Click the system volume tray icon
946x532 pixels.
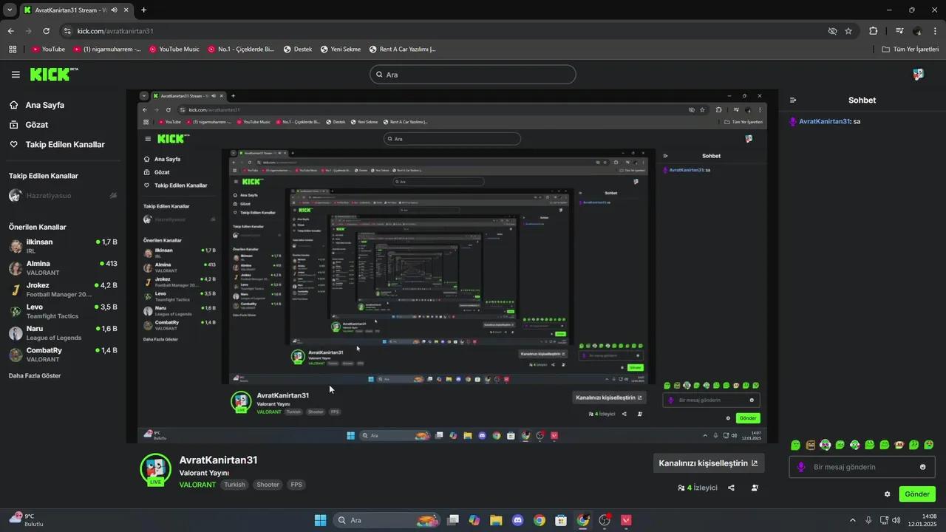pos(896,520)
